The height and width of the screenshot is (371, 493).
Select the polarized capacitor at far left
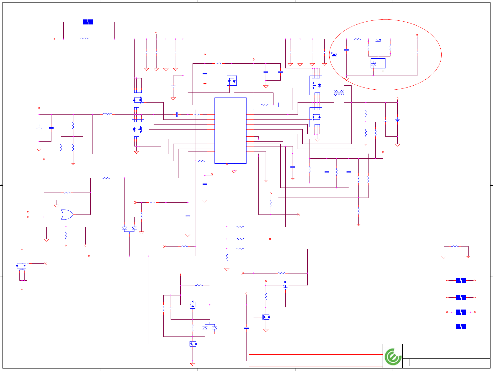coord(39,128)
